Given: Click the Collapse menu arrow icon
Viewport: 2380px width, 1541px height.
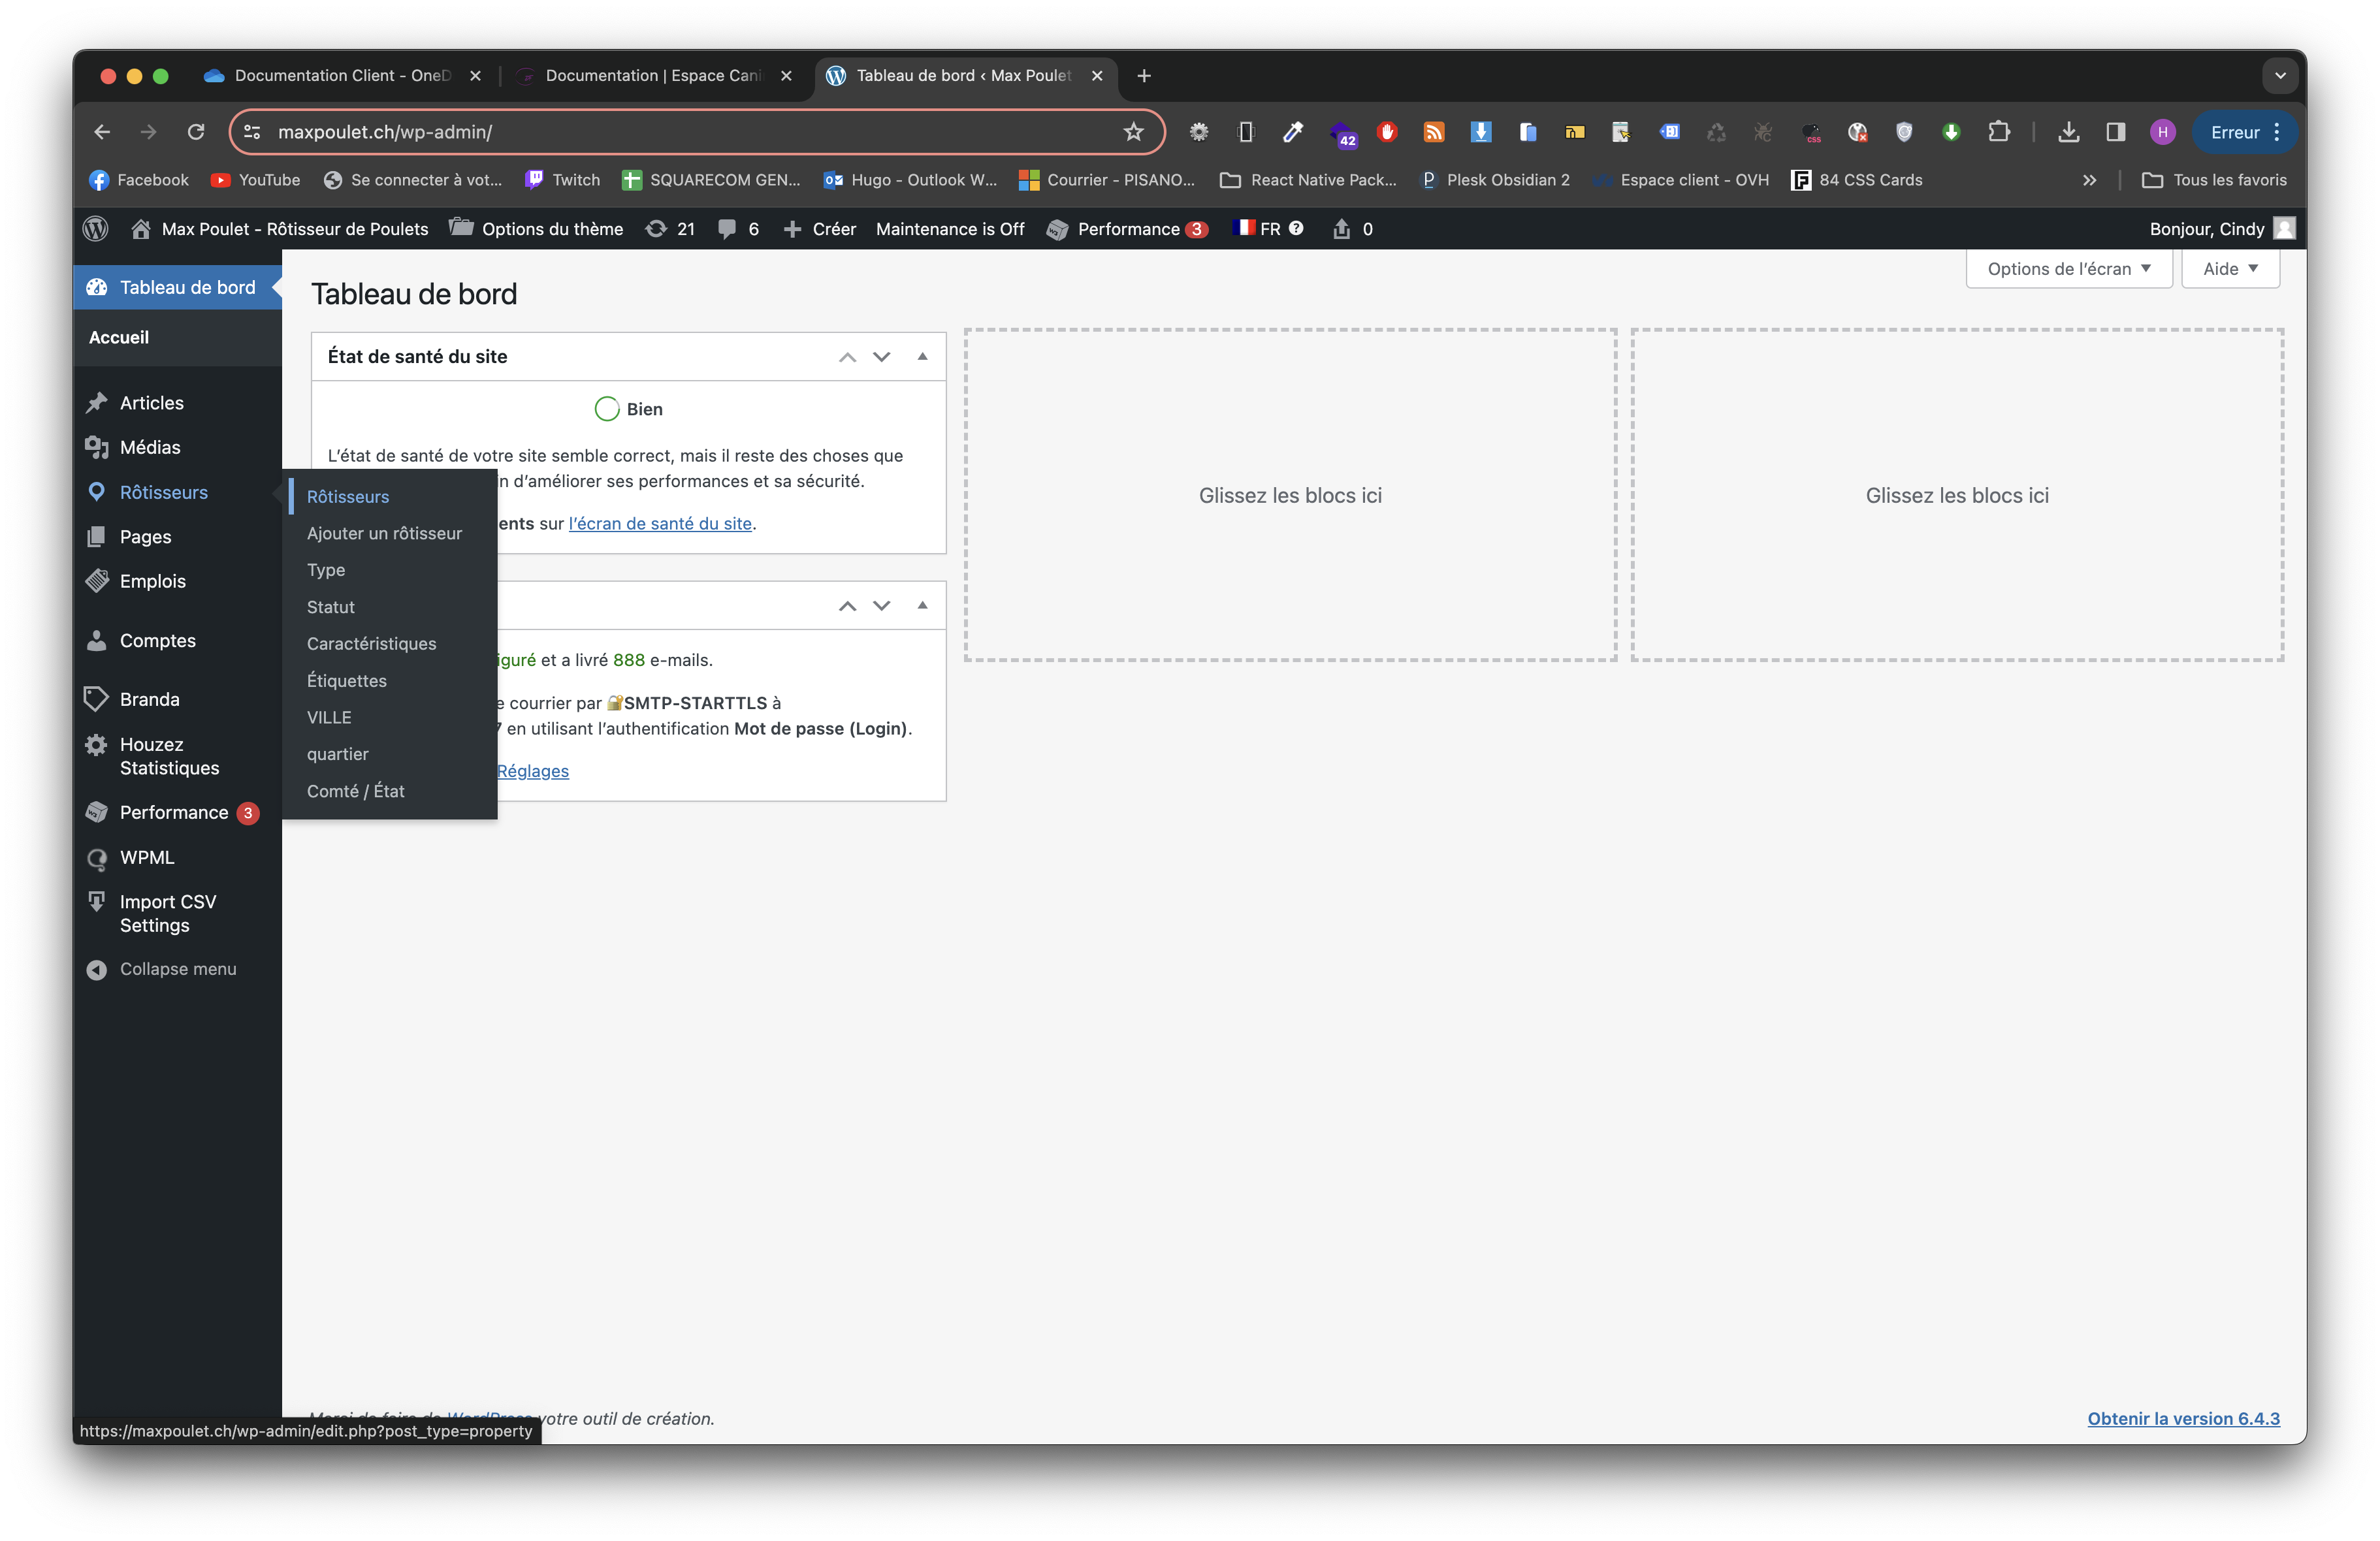Looking at the screenshot, I should [x=97, y=969].
